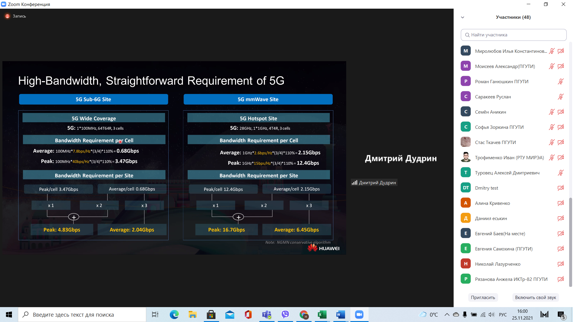Click the Дмитрий Дудрин name label with signal bars
573x322 pixels.
pos(374,182)
